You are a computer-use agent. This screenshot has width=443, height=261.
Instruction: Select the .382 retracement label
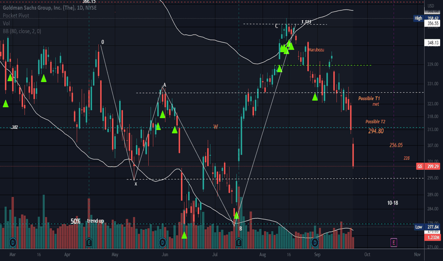[14, 128]
